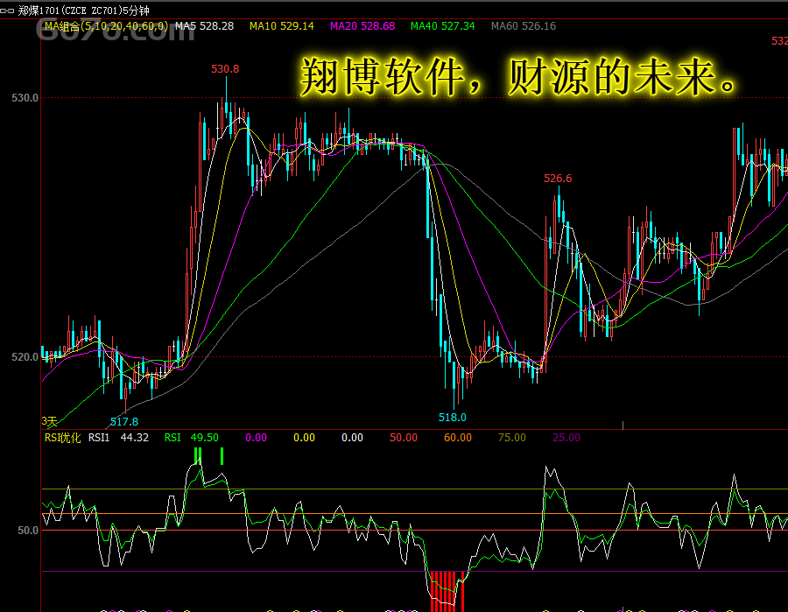The width and height of the screenshot is (788, 612).
Task: Select the MA5 528.28 value
Action: coord(204,26)
